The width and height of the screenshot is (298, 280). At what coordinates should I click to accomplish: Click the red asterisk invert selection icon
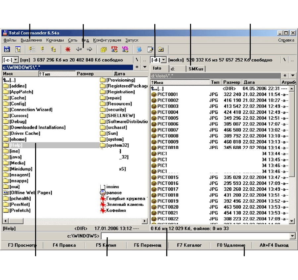pyautogui.click(x=68, y=49)
